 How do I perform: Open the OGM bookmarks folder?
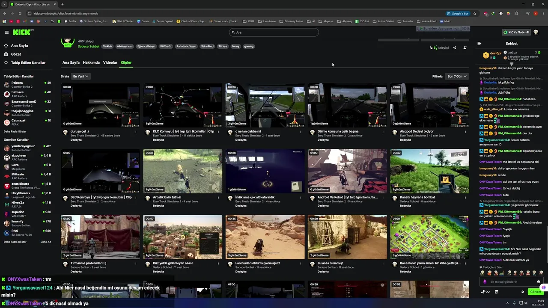(x=248, y=21)
